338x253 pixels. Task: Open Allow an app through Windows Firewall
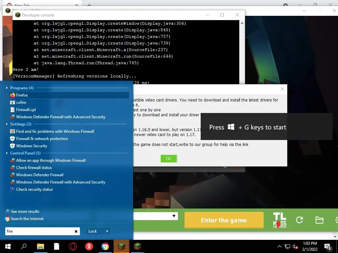click(48, 160)
